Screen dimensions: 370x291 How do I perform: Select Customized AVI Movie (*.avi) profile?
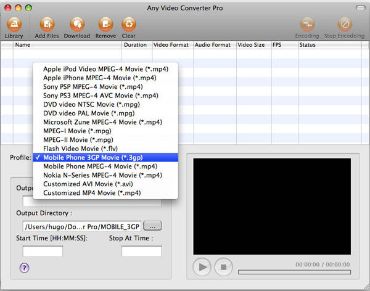coord(105,184)
